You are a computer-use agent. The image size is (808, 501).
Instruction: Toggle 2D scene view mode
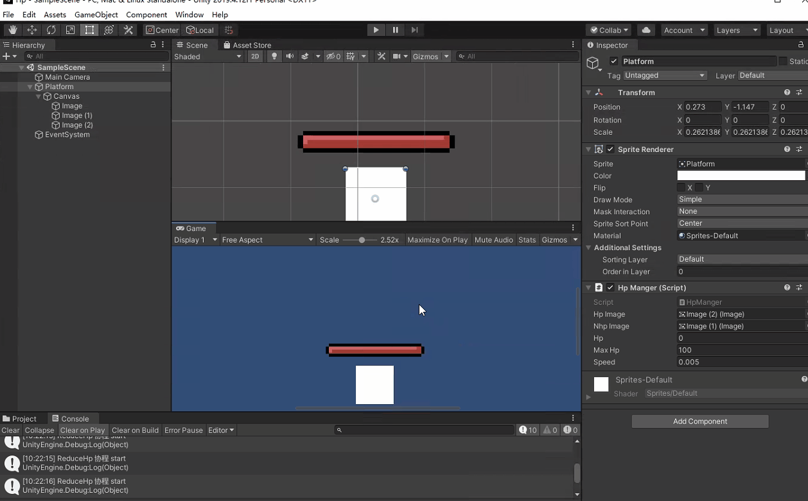[255, 56]
